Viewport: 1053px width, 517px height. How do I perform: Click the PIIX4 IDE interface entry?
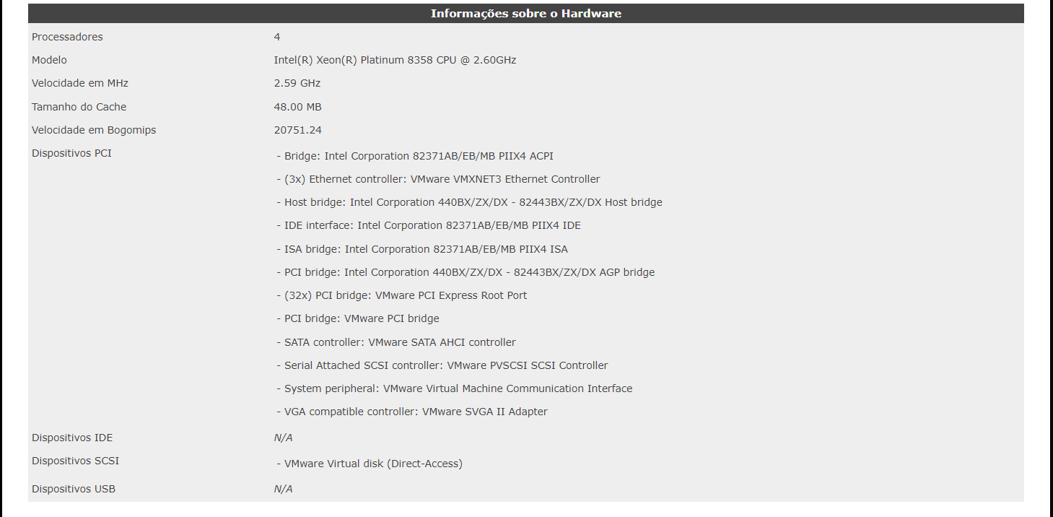429,225
